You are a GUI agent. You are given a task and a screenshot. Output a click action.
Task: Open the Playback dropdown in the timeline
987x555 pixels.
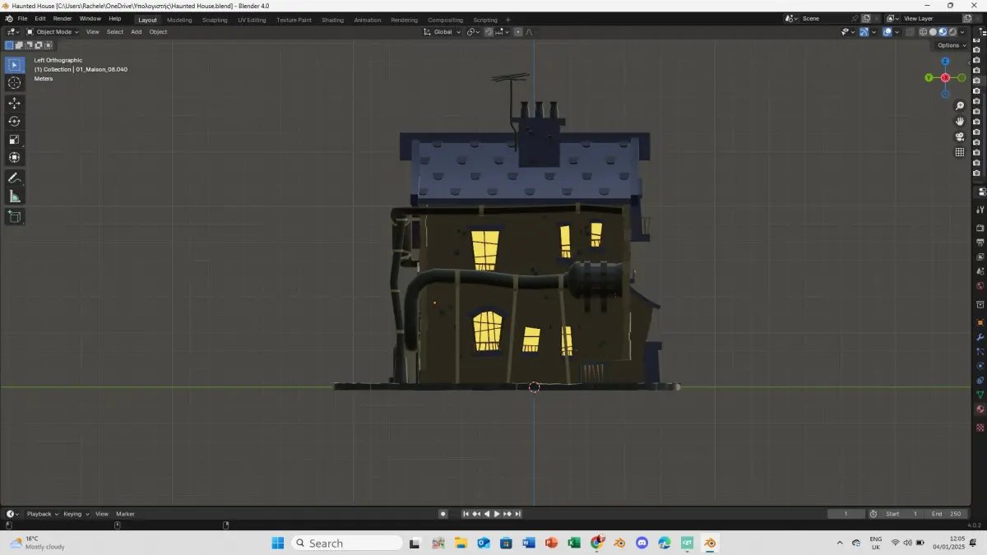pyautogui.click(x=42, y=514)
